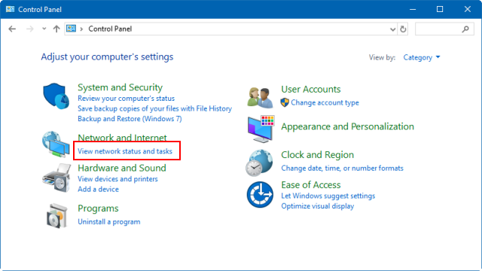Click the Add a device link

[x=98, y=189]
